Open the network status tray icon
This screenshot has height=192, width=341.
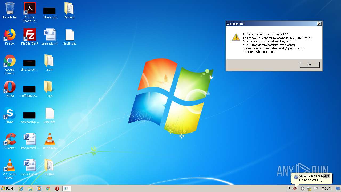pyautogui.click(x=309, y=189)
